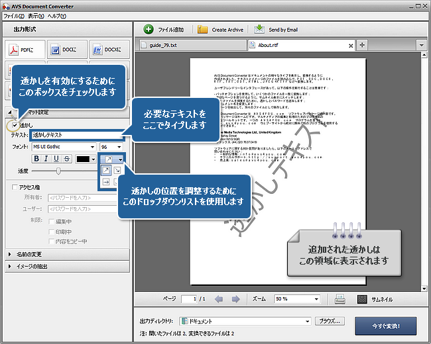Click the Create Archive folder icon
Screen dimensions: 431x344
pos(202,29)
